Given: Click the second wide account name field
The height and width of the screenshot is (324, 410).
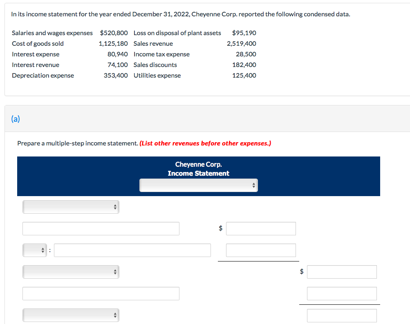Looking at the screenshot, I should (x=101, y=294).
